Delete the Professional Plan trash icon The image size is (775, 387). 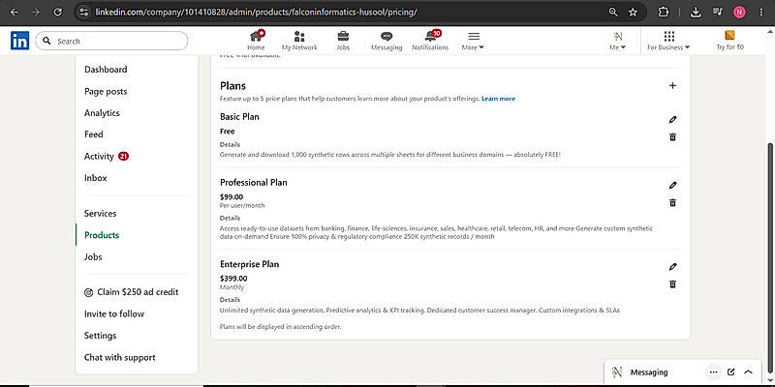pos(672,202)
